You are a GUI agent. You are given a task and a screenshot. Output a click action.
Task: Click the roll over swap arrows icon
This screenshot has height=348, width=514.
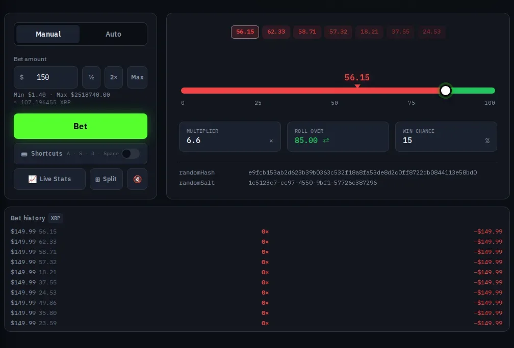point(326,140)
